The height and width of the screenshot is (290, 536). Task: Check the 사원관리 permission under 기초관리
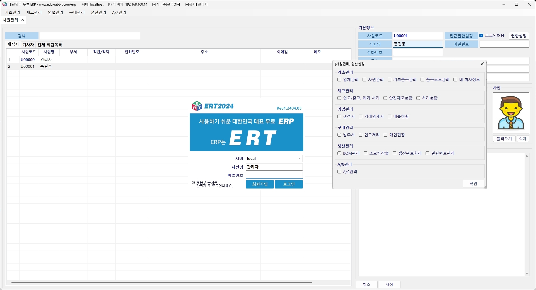coord(364,80)
